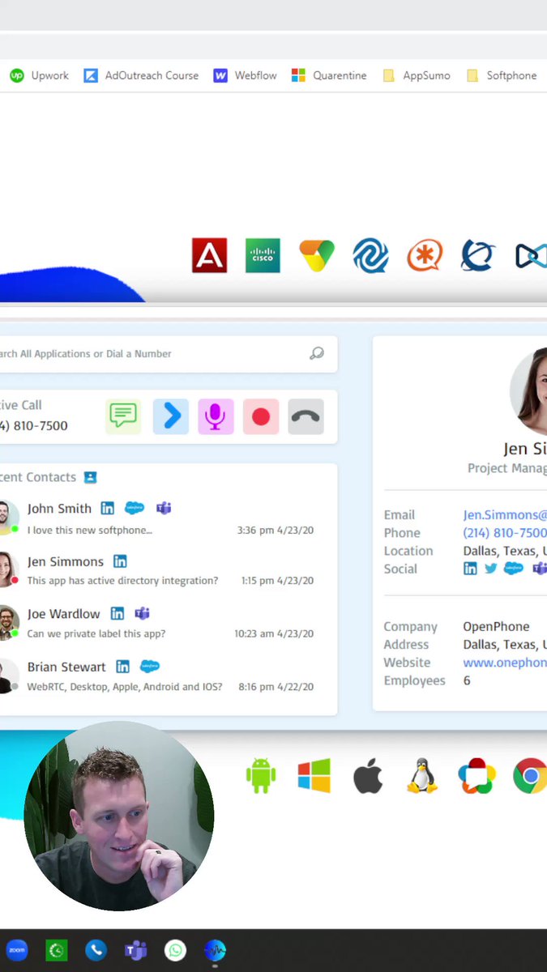Open the AdOutreach Course bookmark
The height and width of the screenshot is (972, 547).
[141, 75]
